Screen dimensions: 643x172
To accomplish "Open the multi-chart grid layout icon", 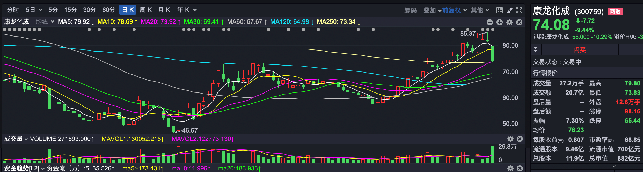I will (500, 10).
